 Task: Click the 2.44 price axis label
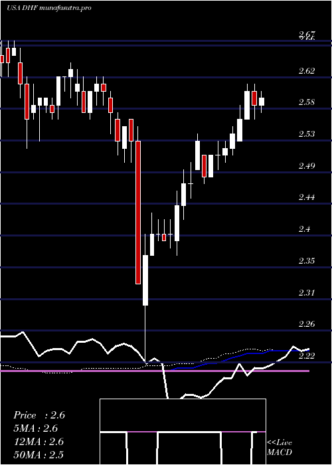click(x=307, y=197)
